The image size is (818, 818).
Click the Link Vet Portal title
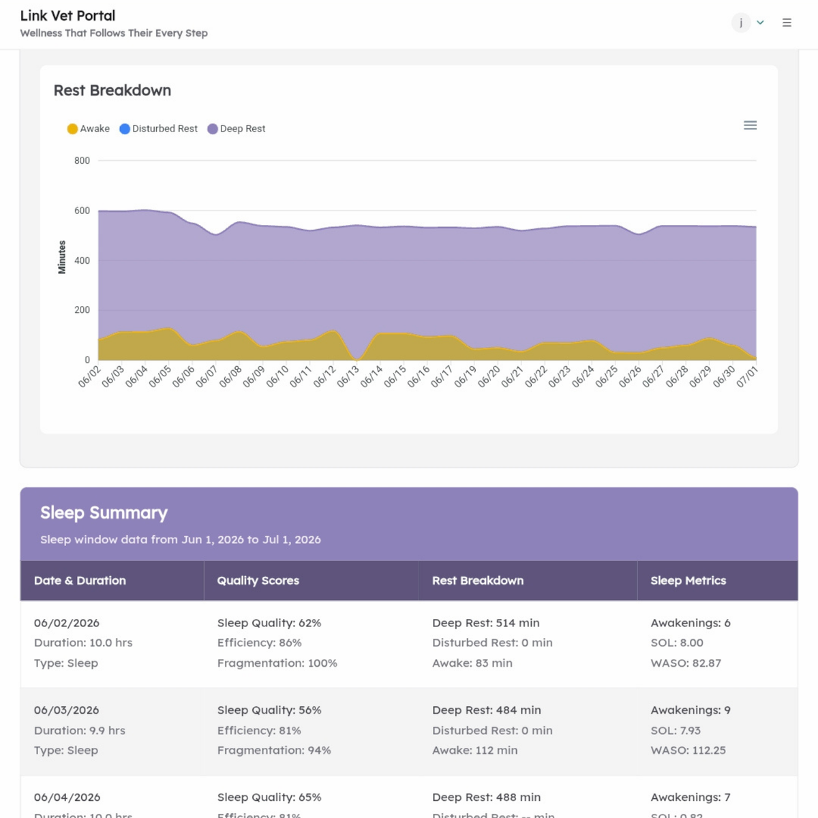67,16
